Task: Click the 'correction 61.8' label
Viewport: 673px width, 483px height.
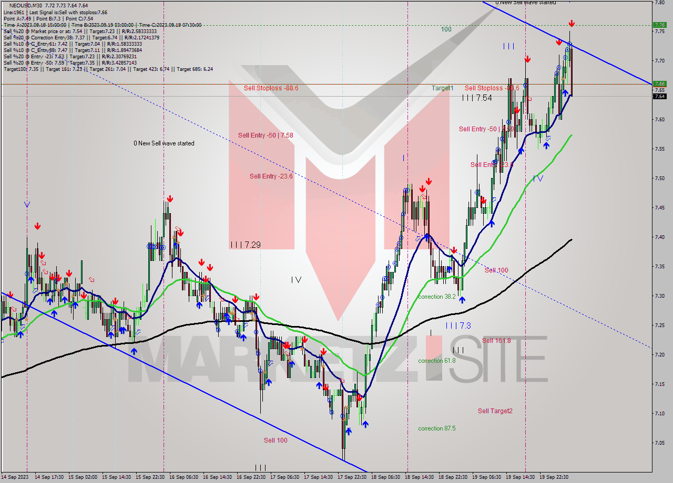Action: click(437, 361)
